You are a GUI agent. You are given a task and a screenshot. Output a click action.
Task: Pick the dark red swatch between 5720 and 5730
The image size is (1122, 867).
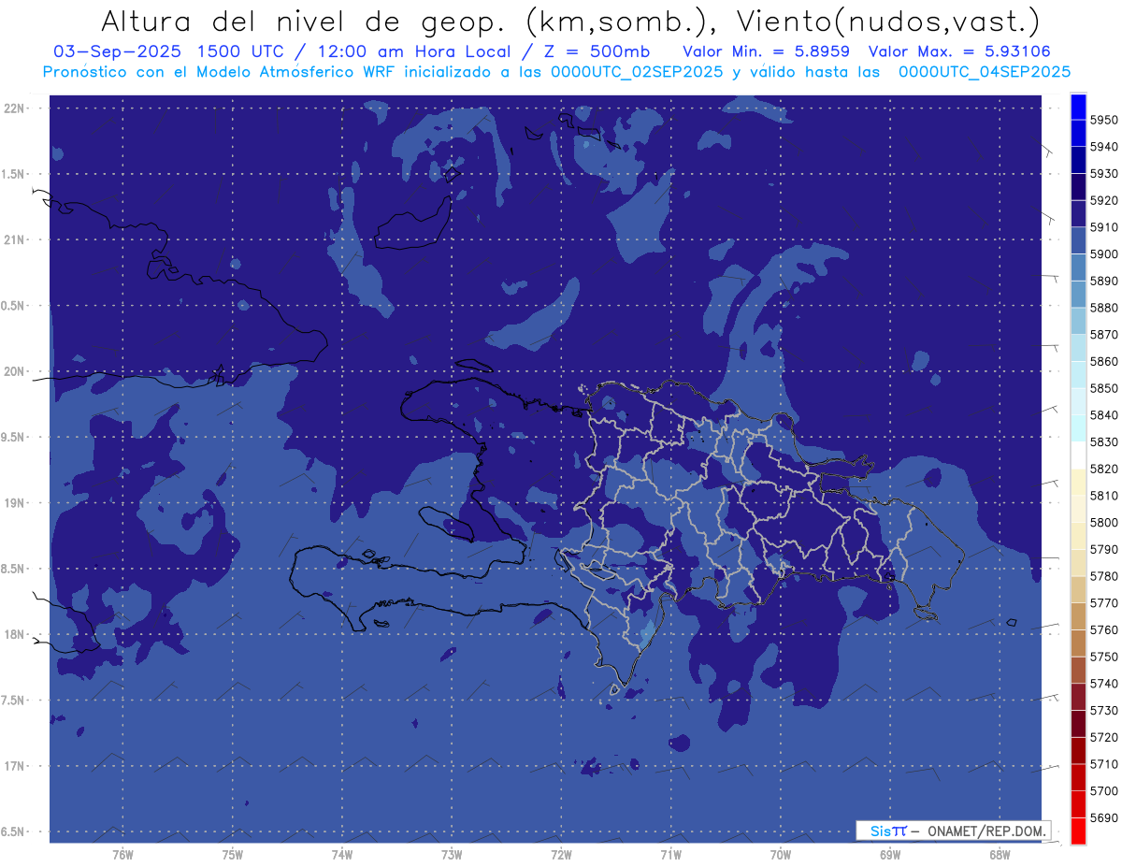(x=1078, y=722)
